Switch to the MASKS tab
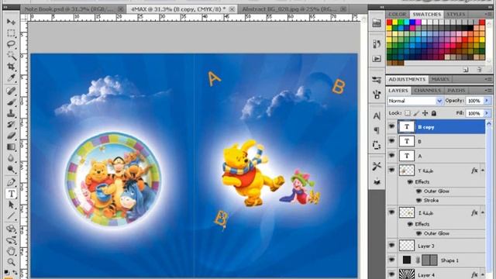Image resolution: width=496 pixels, height=279 pixels. [440, 79]
